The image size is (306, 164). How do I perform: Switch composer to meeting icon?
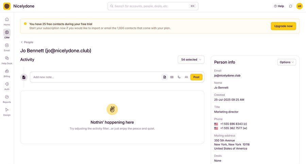(186, 77)
